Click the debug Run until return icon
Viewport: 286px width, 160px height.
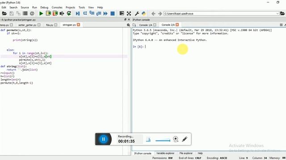[x=99, y=13]
